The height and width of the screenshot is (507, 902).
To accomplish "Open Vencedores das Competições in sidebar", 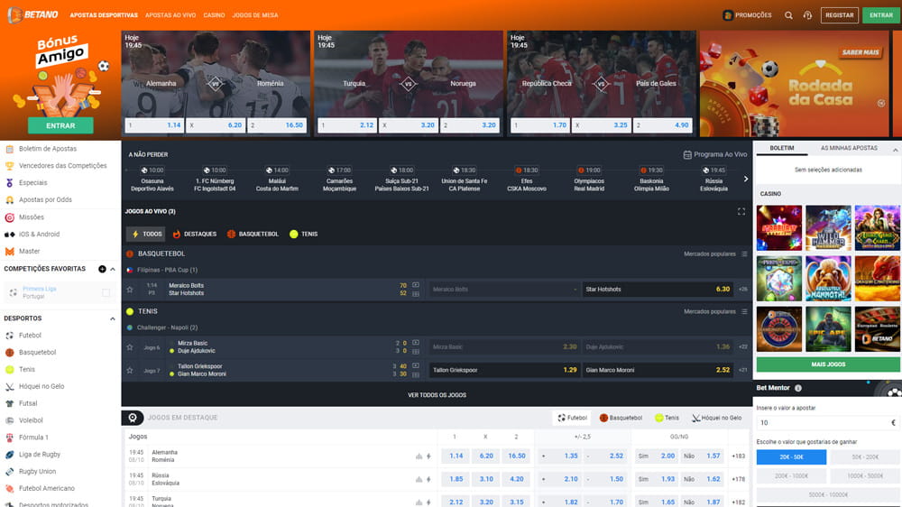I will click(x=63, y=166).
